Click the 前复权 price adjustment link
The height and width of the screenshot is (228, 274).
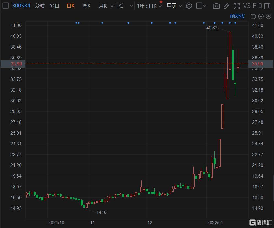(238, 16)
